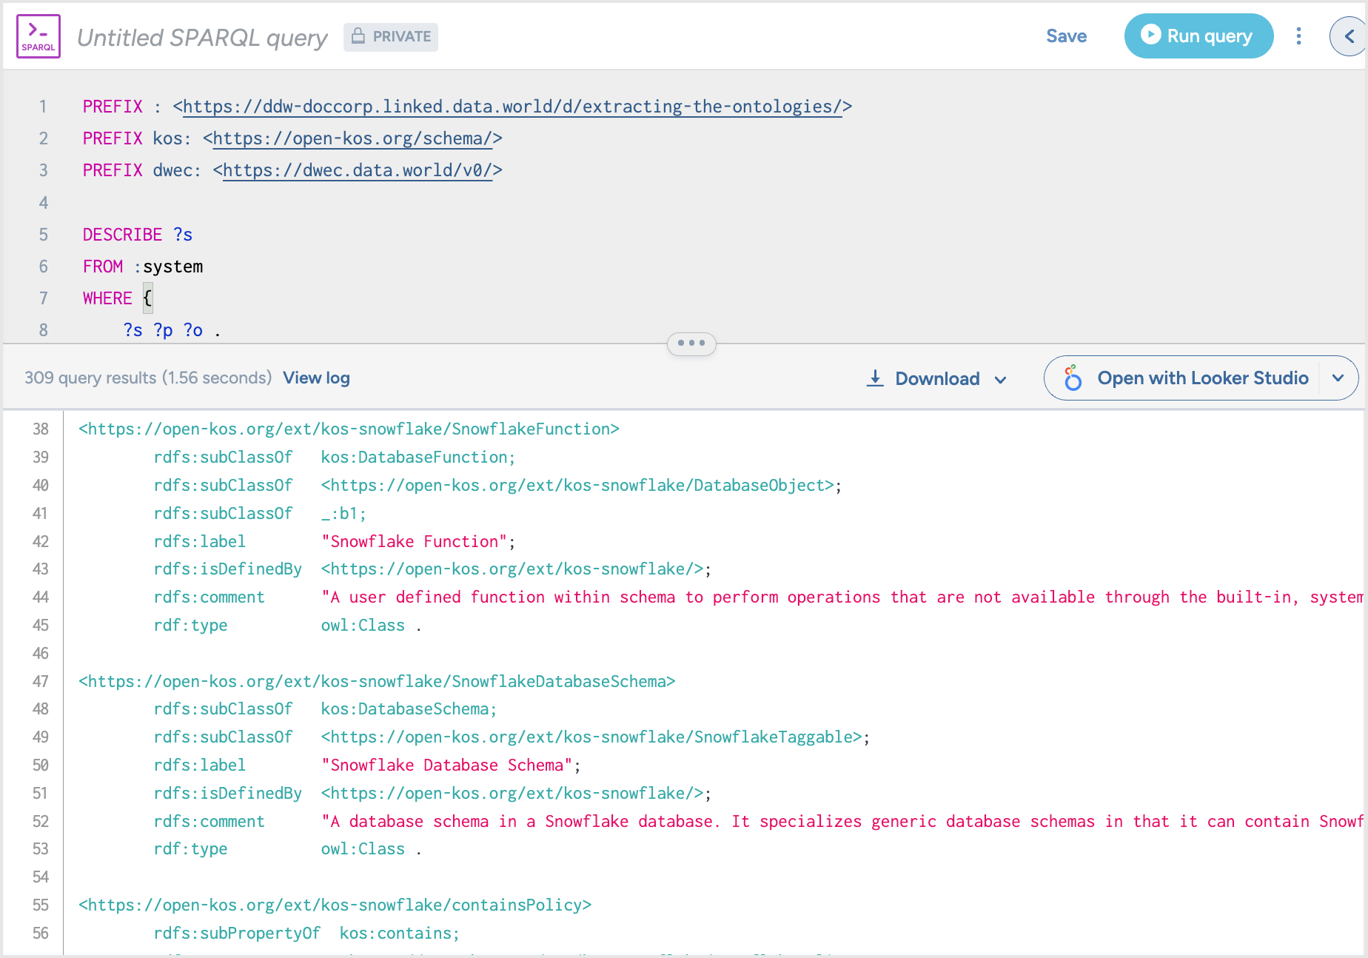The width and height of the screenshot is (1368, 958).
Task: Open the extracting-the-ontologies prefix URL
Action: tap(512, 107)
